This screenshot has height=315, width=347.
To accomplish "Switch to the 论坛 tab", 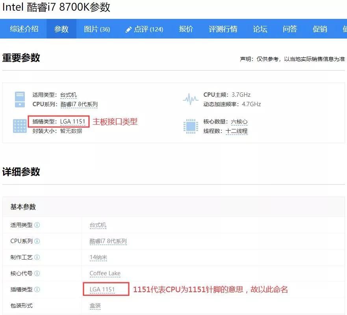I will click(260, 29).
